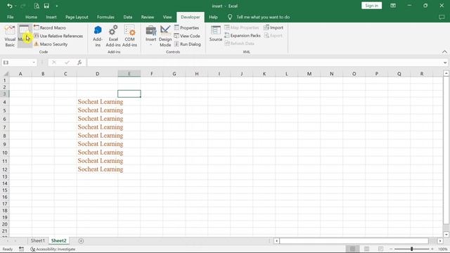Image resolution: width=450 pixels, height=253 pixels.
Task: Click the macro recording status bar icon
Action: point(22,249)
